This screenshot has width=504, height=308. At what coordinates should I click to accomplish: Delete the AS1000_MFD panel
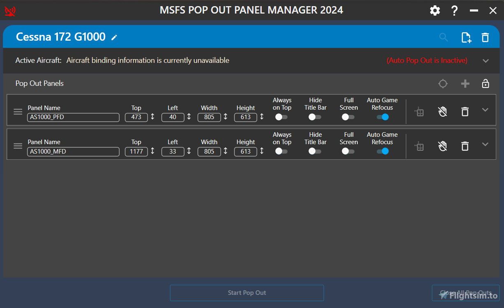465,146
